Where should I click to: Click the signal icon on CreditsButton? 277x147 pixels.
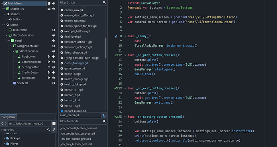(x=49, y=72)
